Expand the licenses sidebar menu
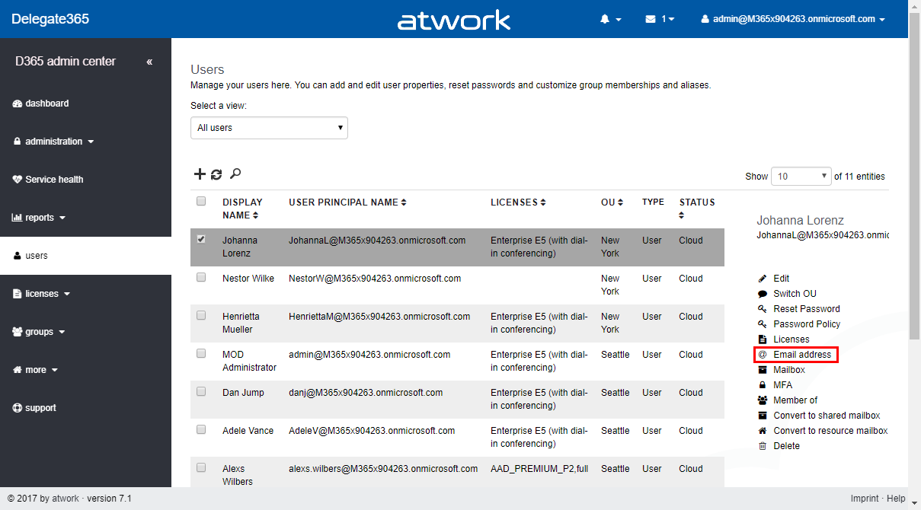The image size is (921, 510). (x=41, y=294)
